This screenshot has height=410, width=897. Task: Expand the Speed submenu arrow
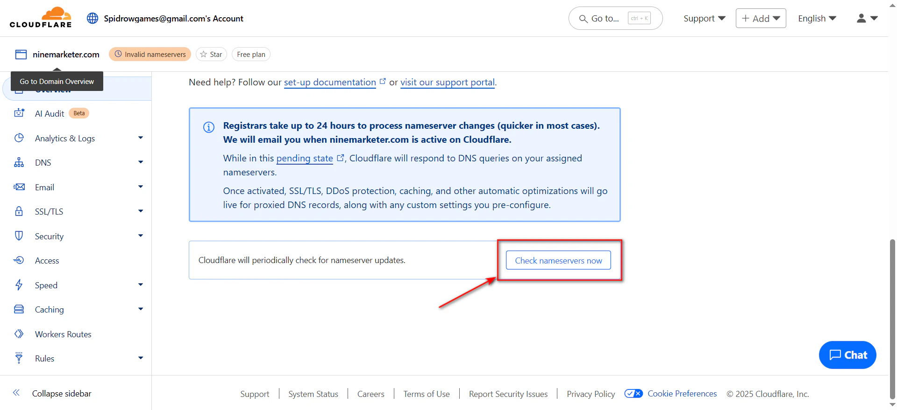click(141, 285)
